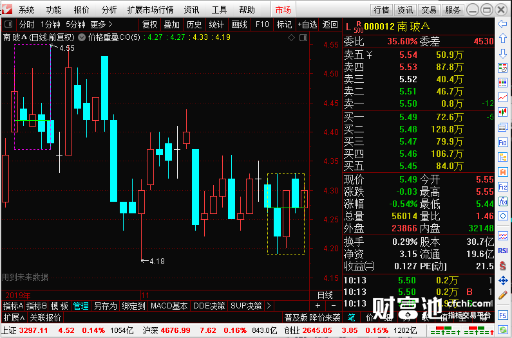
Task: Open the 系统 menu
Action: 26,10
